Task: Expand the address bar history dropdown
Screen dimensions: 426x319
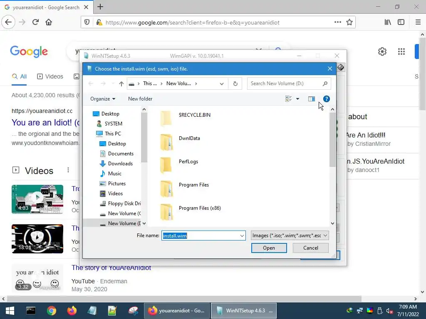Action: (x=222, y=84)
